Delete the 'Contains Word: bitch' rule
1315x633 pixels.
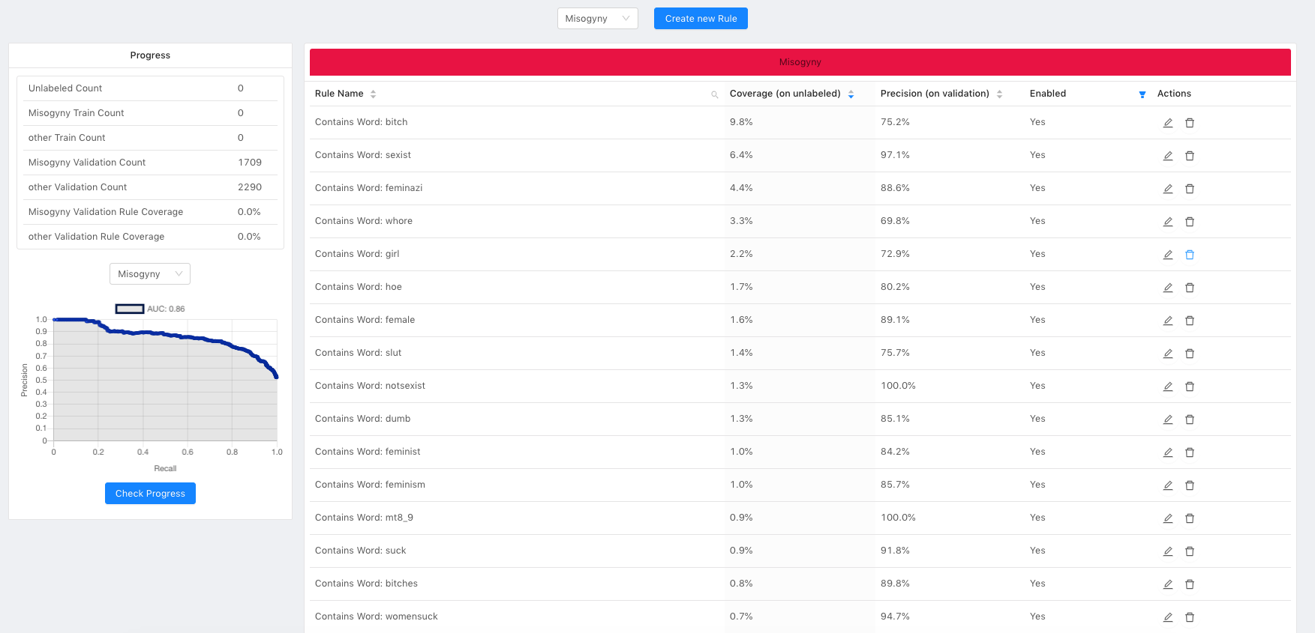click(x=1190, y=123)
